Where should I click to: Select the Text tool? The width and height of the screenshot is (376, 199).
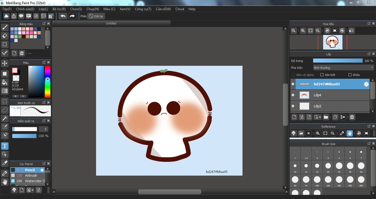pyautogui.click(x=4, y=146)
